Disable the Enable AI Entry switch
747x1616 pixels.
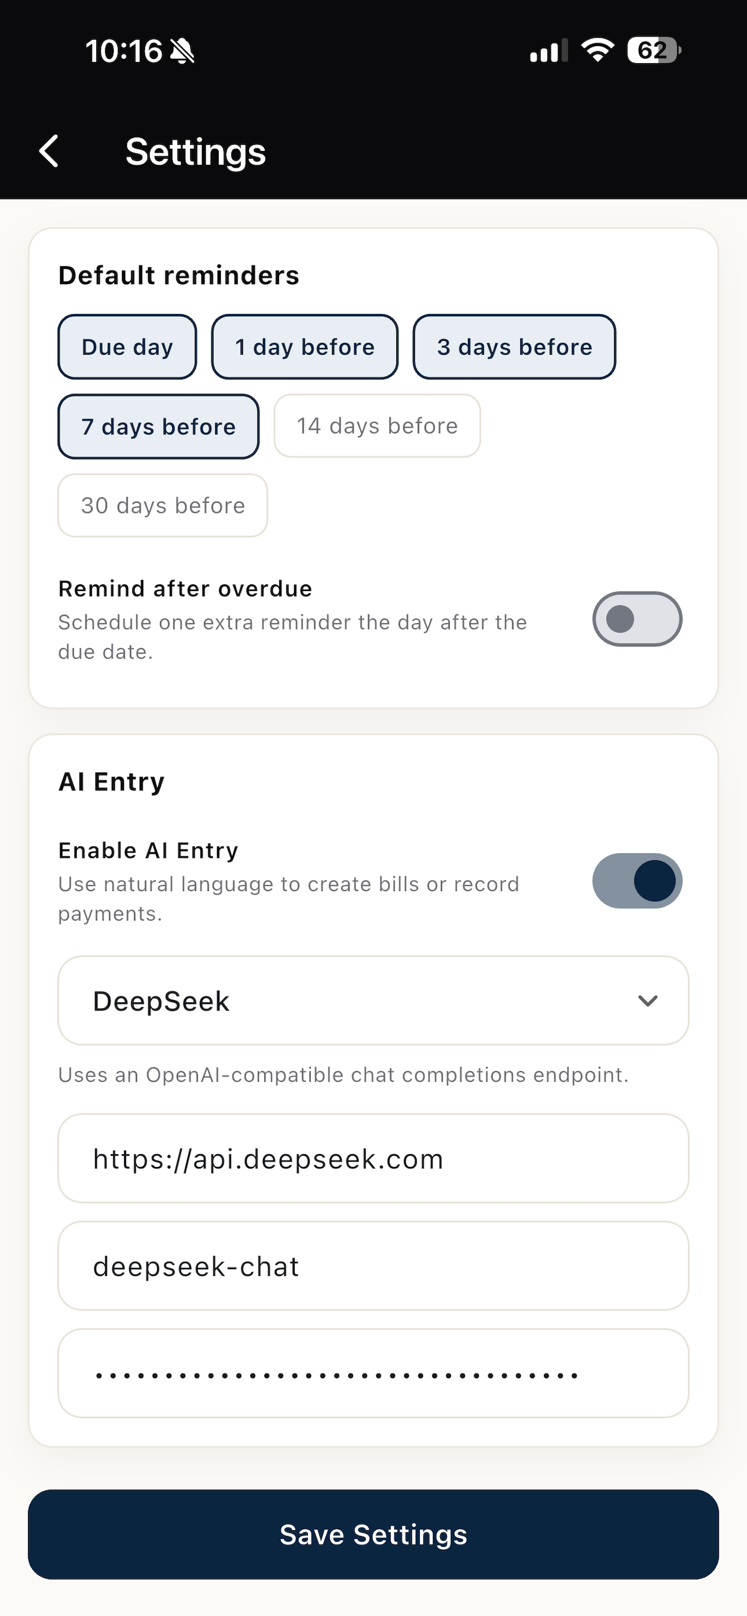coord(637,881)
